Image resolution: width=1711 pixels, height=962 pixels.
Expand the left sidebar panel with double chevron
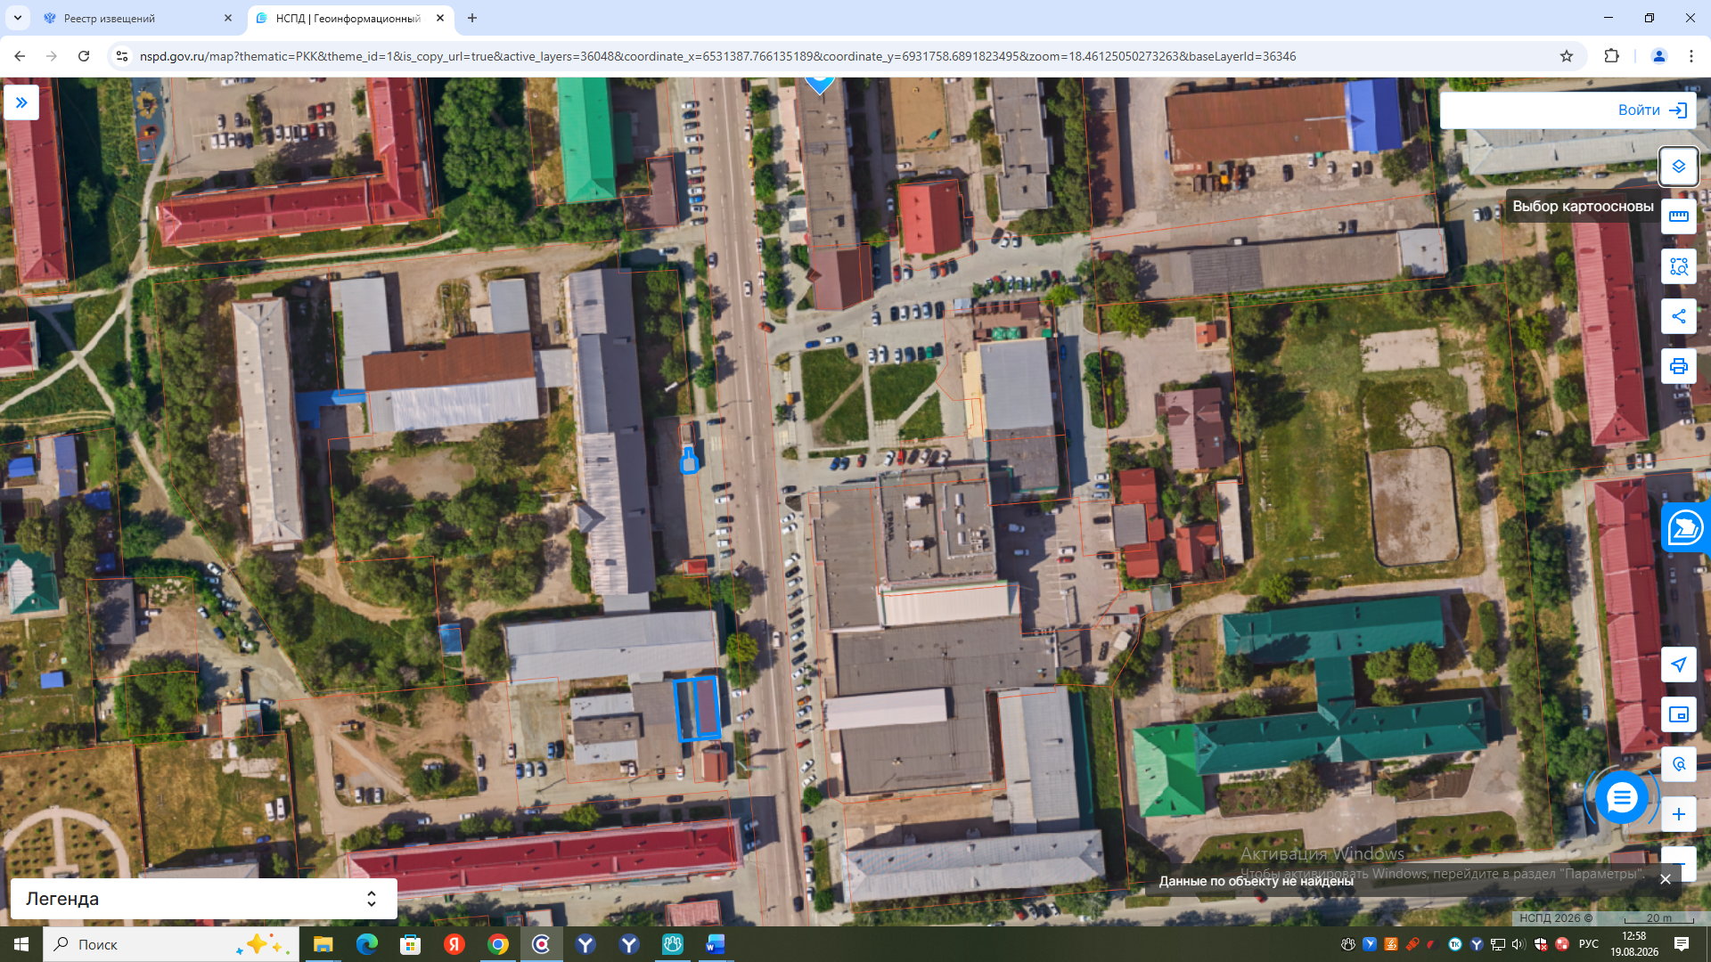21,102
